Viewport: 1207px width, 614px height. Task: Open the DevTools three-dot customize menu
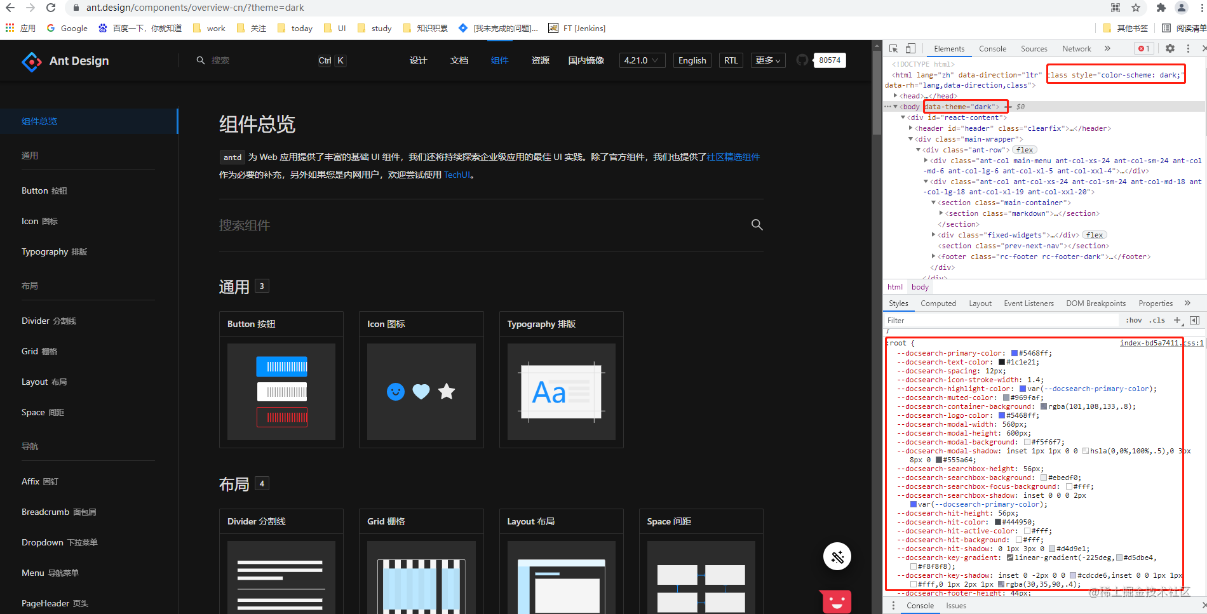[x=1188, y=48]
